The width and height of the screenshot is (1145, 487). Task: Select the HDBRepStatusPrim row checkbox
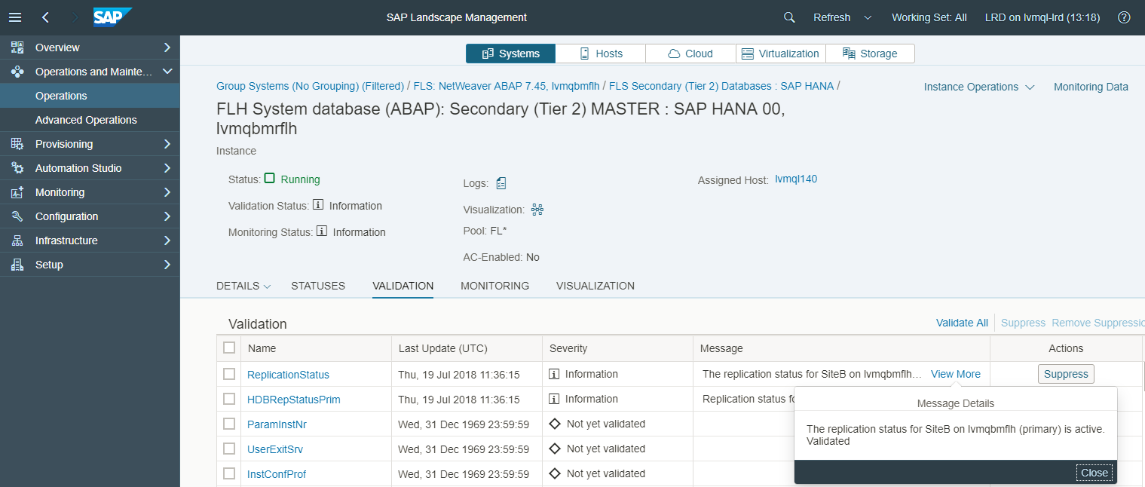229,399
